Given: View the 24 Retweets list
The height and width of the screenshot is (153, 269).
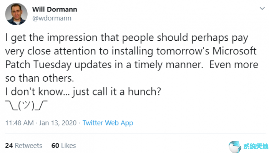Looking at the screenshot, I should (x=23, y=146).
